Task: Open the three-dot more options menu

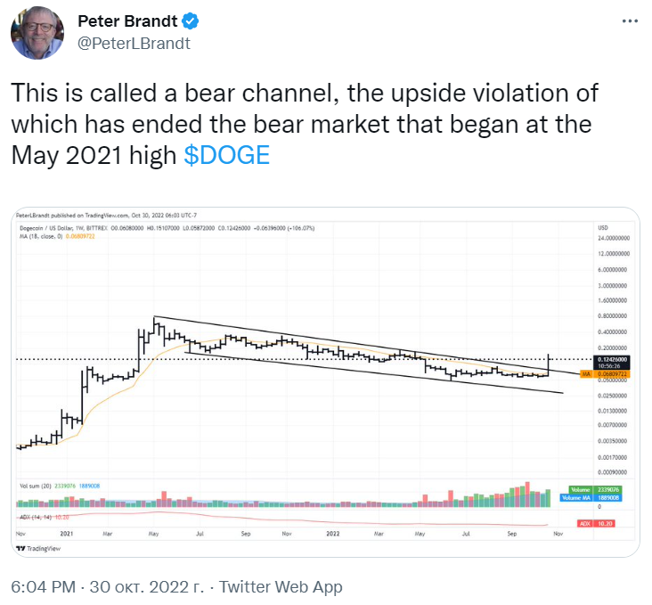Action: pyautogui.click(x=630, y=20)
